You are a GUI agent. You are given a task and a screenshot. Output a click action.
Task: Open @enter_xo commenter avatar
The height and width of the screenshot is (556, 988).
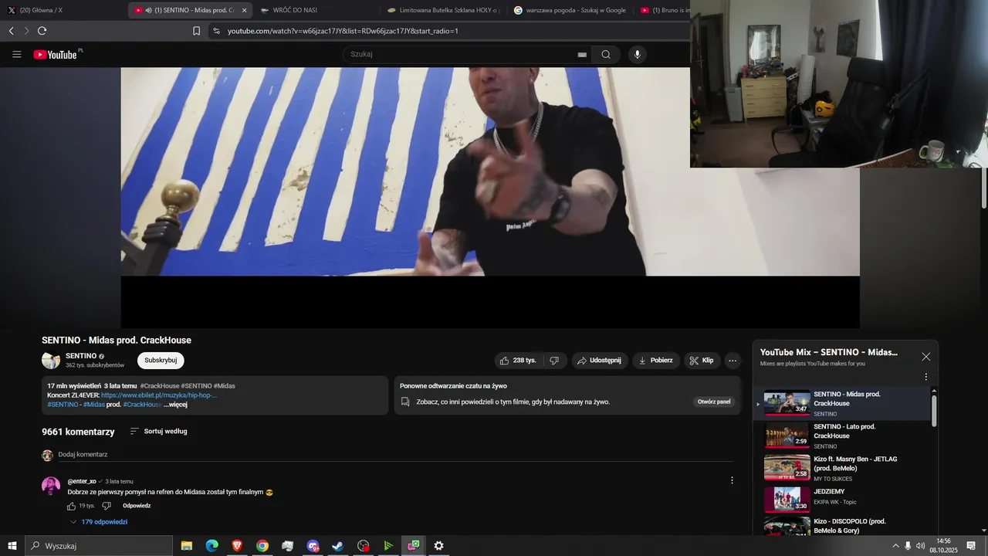pyautogui.click(x=51, y=486)
